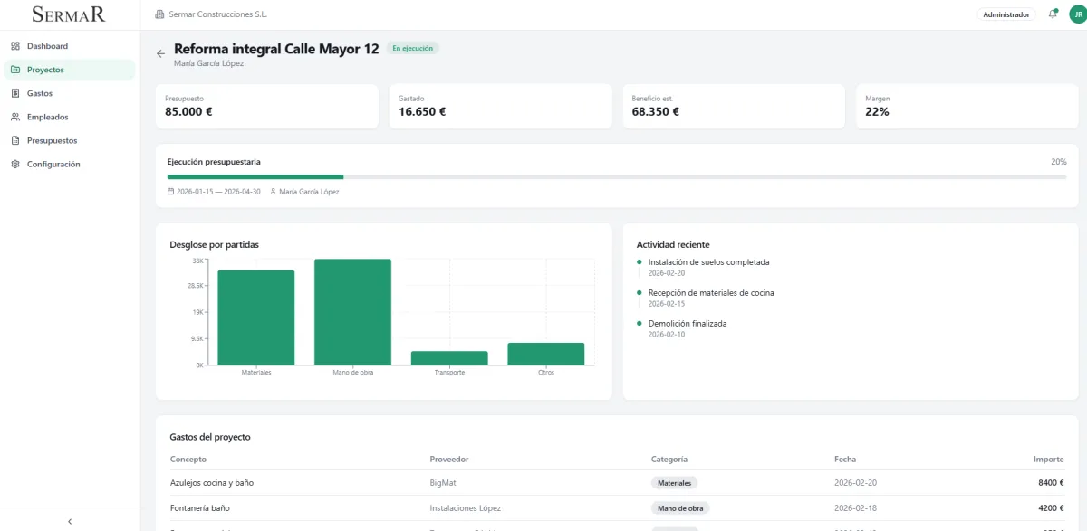Screen dimensions: 1087x531
Task: Click the back arrow beside project title
Action: pyautogui.click(x=160, y=54)
